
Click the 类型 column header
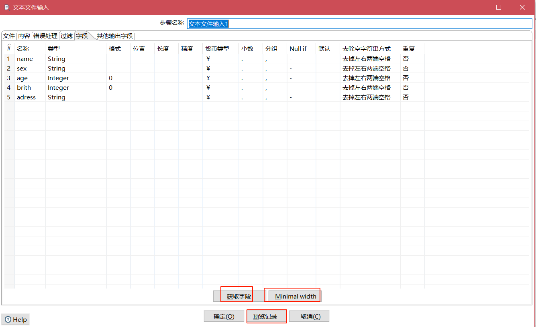(54, 48)
